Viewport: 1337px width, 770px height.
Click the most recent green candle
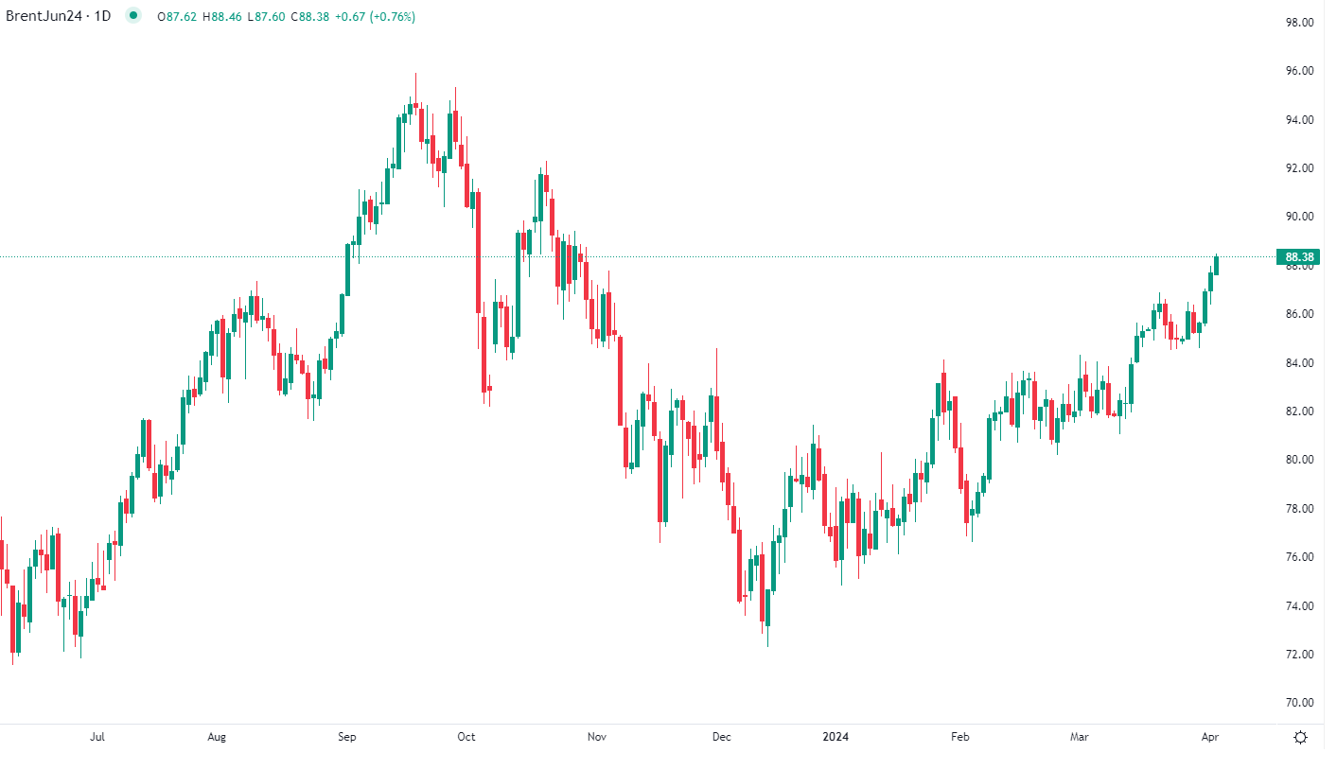[1216, 266]
